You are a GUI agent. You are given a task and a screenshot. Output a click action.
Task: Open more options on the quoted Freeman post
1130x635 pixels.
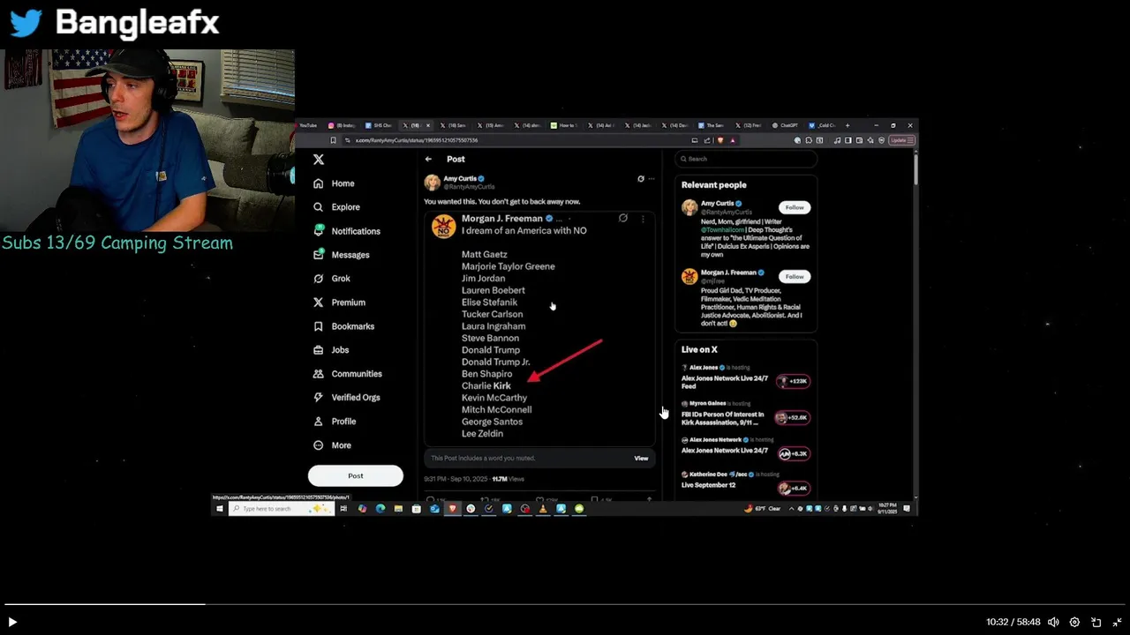pyautogui.click(x=643, y=219)
